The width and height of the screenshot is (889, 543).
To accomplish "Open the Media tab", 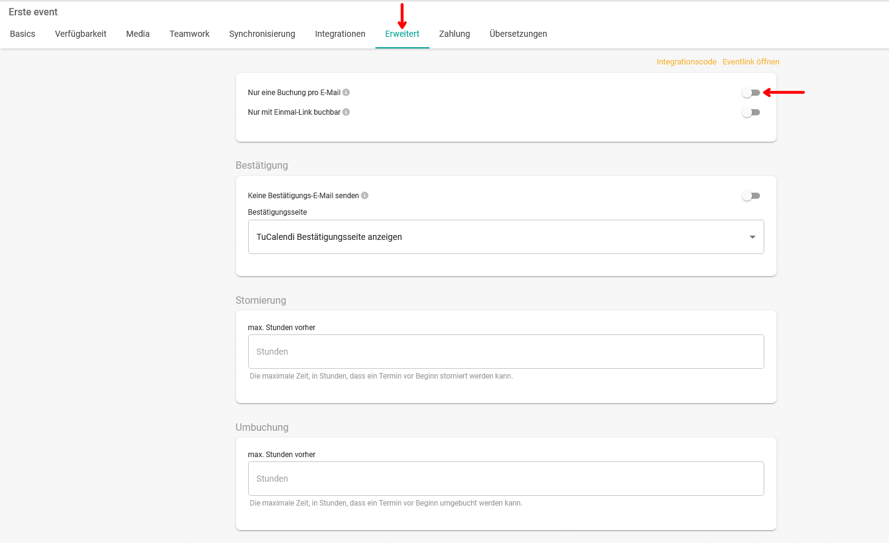I will pos(138,34).
